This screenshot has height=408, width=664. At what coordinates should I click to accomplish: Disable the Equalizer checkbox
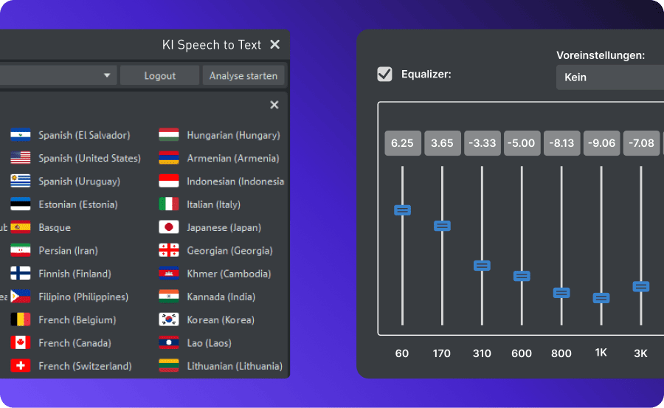click(x=384, y=74)
